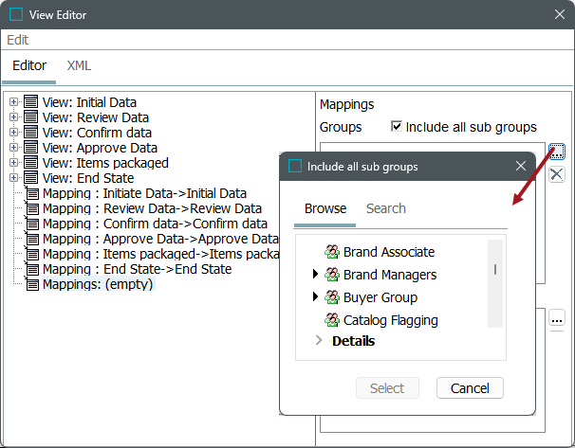Image resolution: width=575 pixels, height=448 pixels.
Task: Switch to the Search tab
Action: 385,208
